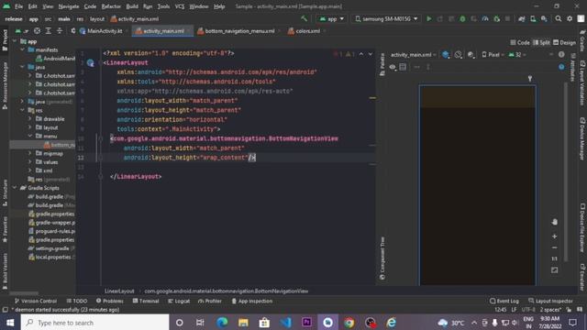Click the LinearLayout breadcrumb

[119, 291]
